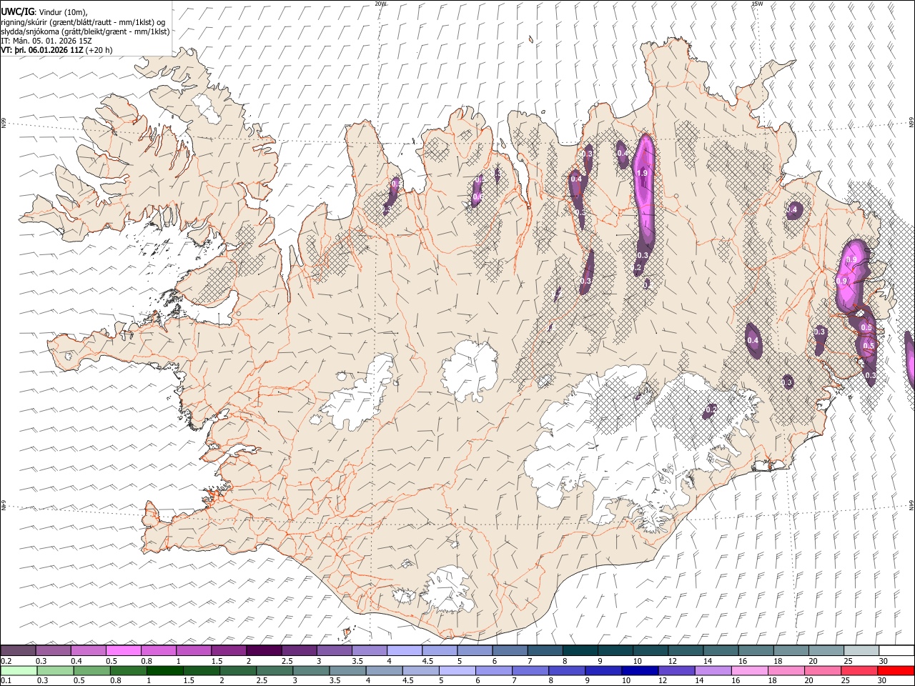Click the 0.1 label in the lower legend
The height and width of the screenshot is (686, 915).
6,681
